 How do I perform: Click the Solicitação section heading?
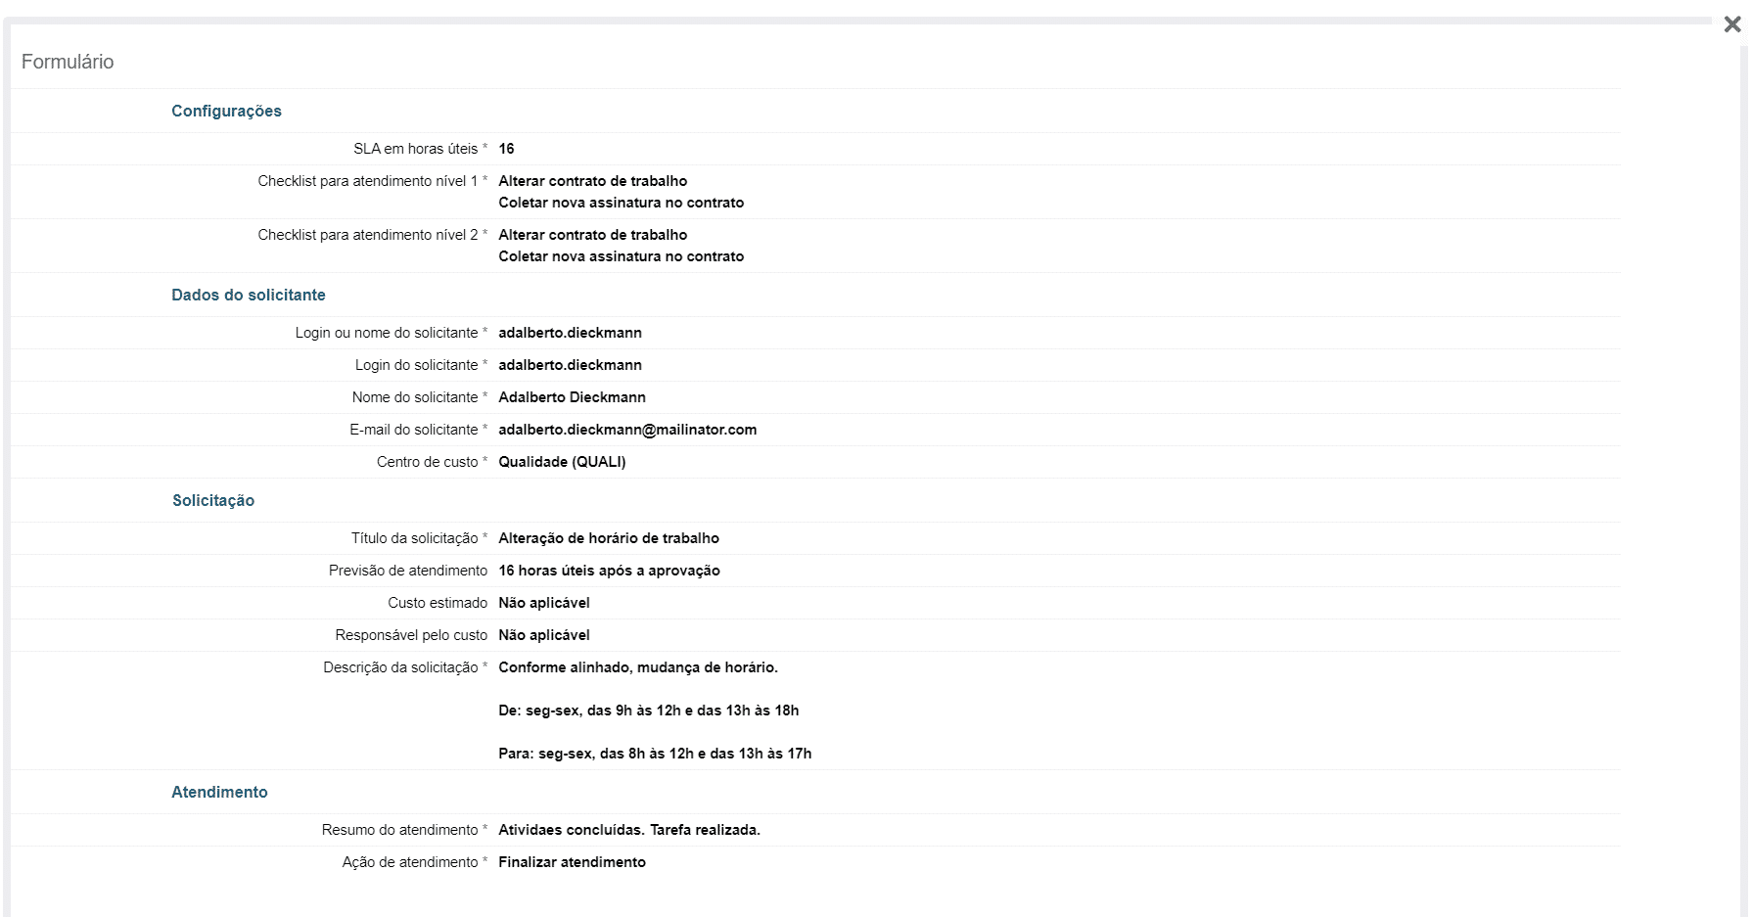[x=213, y=500]
